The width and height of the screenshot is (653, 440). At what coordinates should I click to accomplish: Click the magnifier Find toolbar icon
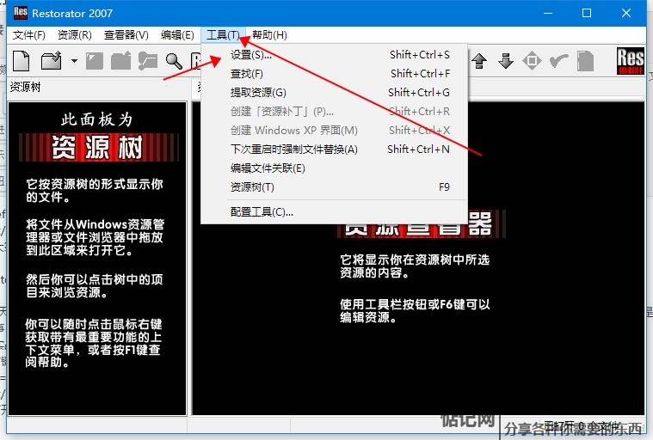[174, 61]
